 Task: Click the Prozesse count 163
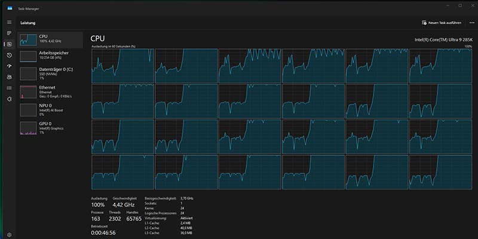click(96, 219)
